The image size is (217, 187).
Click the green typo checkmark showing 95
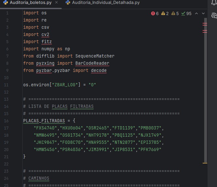pyautogui.click(x=186, y=13)
